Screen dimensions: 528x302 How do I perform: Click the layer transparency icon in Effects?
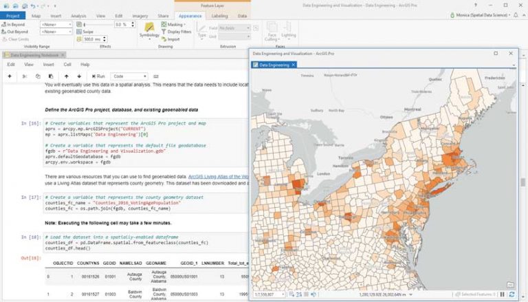(79, 24)
